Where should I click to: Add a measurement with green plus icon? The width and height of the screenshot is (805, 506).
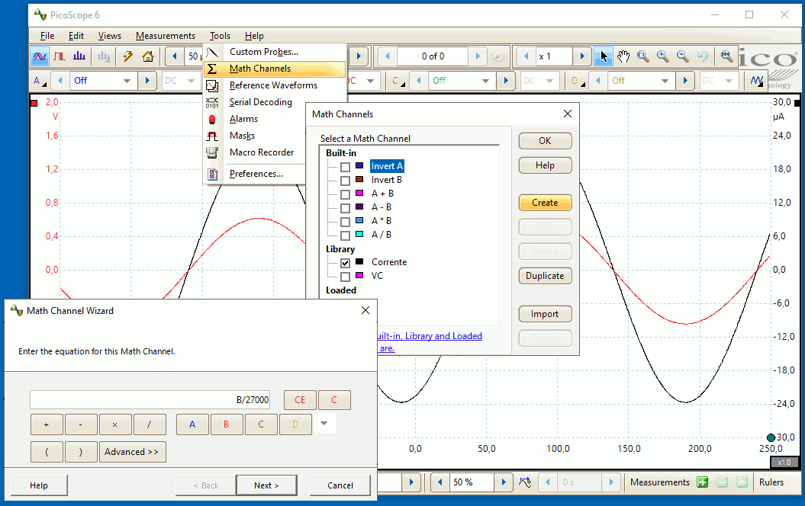pyautogui.click(x=702, y=482)
